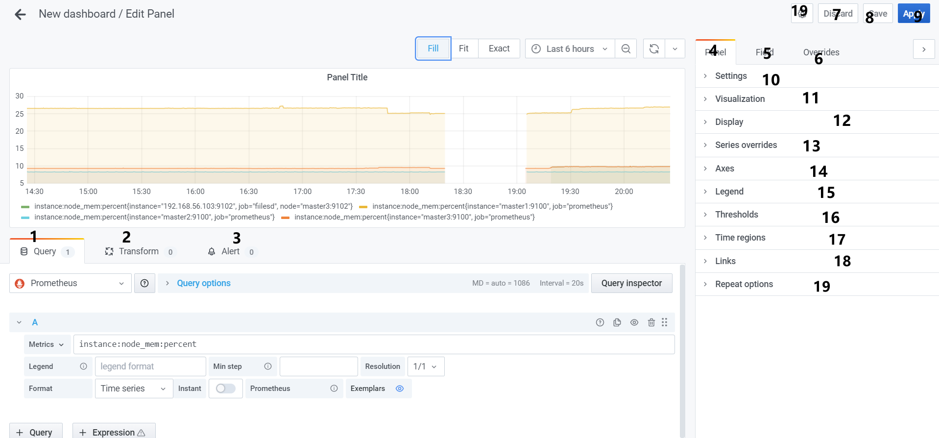Screen dimensions: 939x438
Task: Click the Discard button
Action: 838,14
